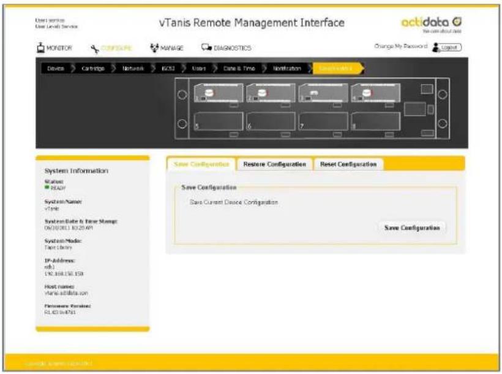
Task: Click the Logout button
Action: [x=450, y=47]
